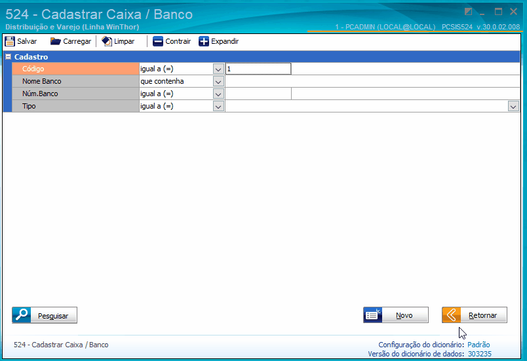Click the Expandir plus icon
Image resolution: width=527 pixels, height=361 pixels.
tap(204, 41)
